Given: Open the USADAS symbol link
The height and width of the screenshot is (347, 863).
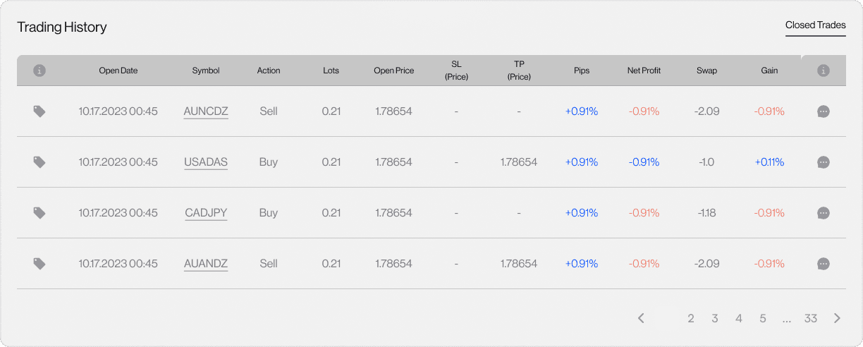Looking at the screenshot, I should [x=206, y=162].
